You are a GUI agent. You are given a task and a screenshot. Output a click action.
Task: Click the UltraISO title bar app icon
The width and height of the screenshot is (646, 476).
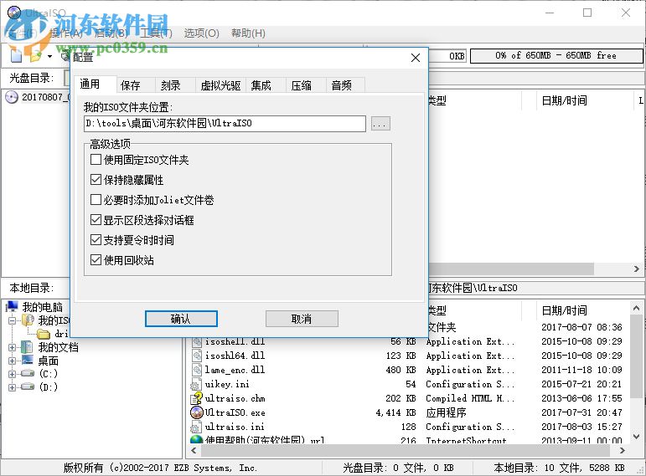[14, 13]
